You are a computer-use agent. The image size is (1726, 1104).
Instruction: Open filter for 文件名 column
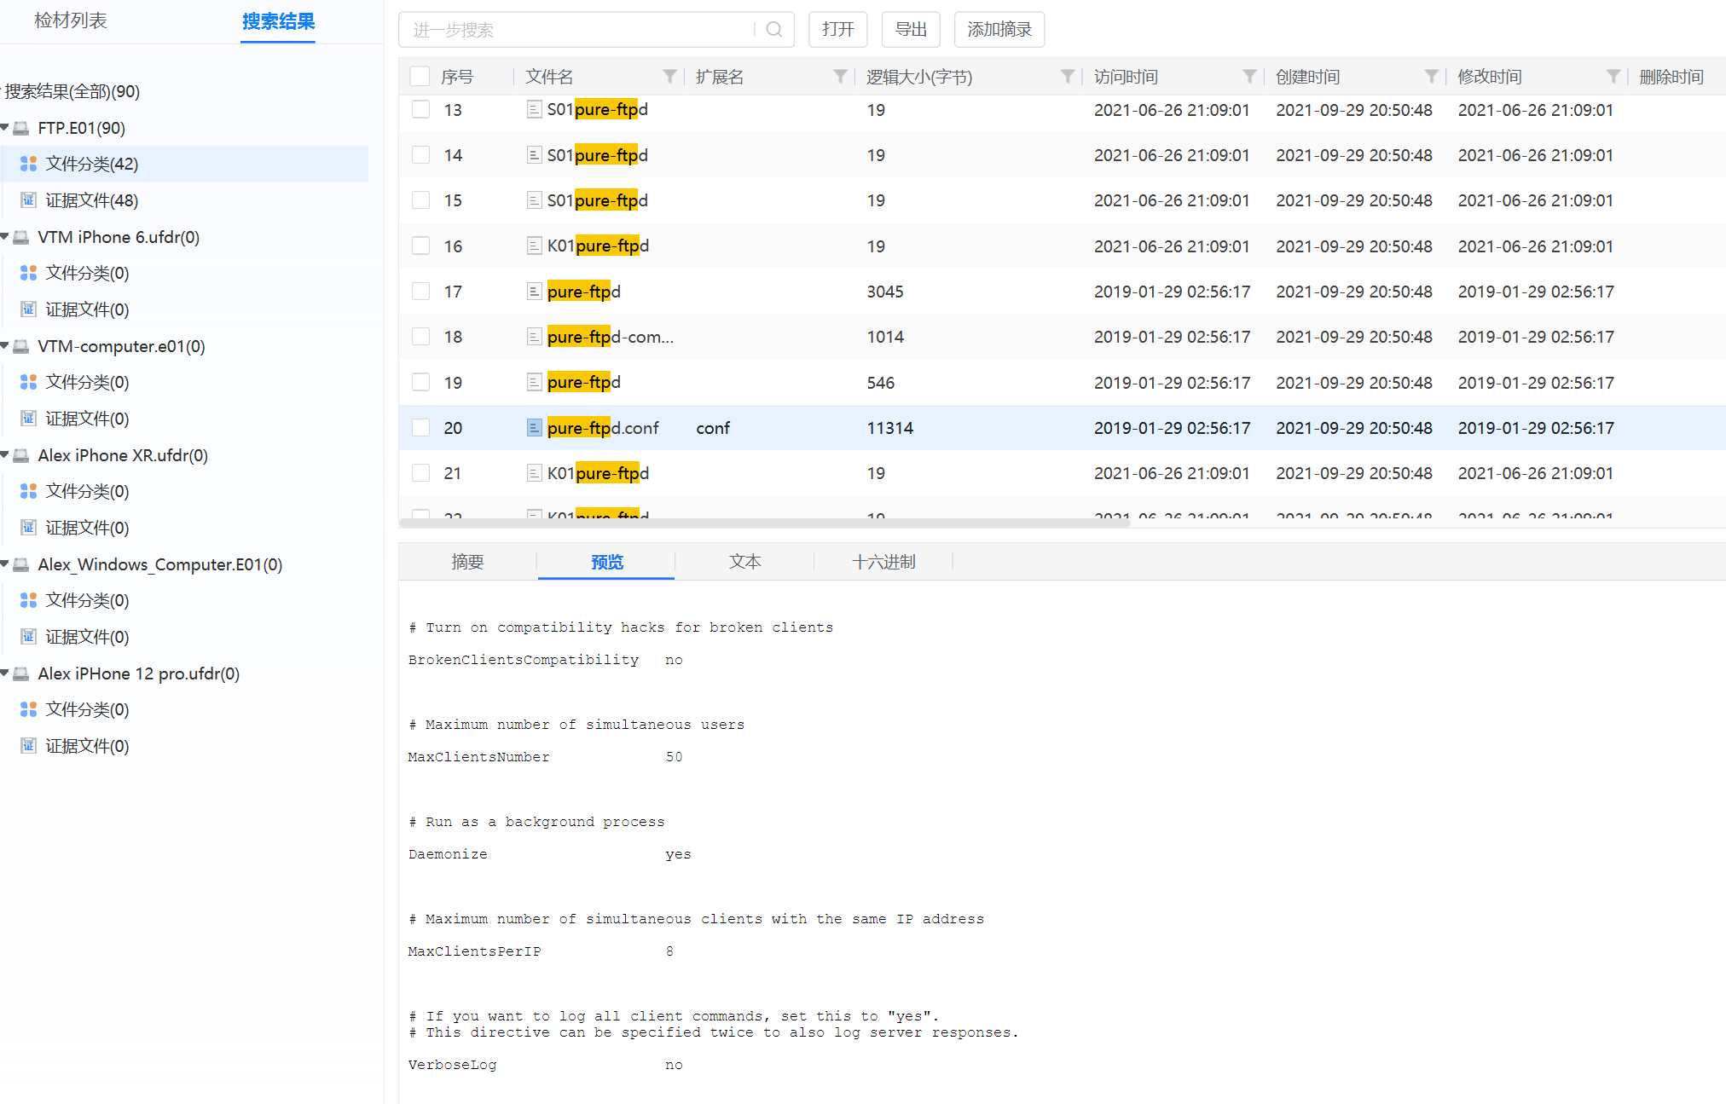click(669, 77)
